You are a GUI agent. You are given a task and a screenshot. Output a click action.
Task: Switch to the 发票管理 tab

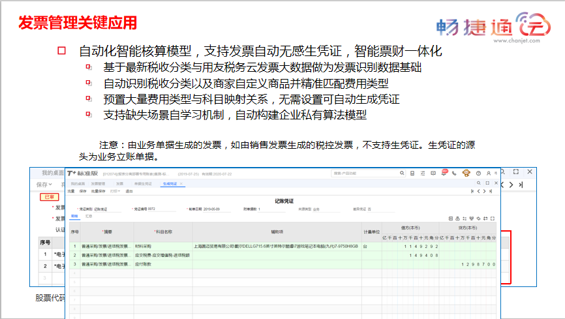[x=98, y=184]
